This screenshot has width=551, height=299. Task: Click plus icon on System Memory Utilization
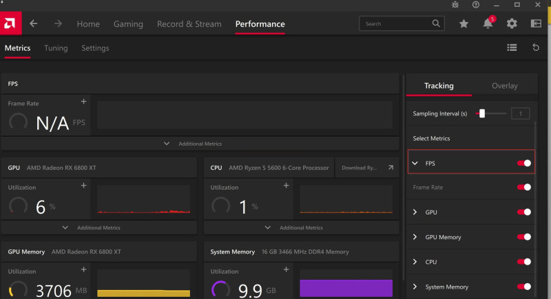click(286, 269)
